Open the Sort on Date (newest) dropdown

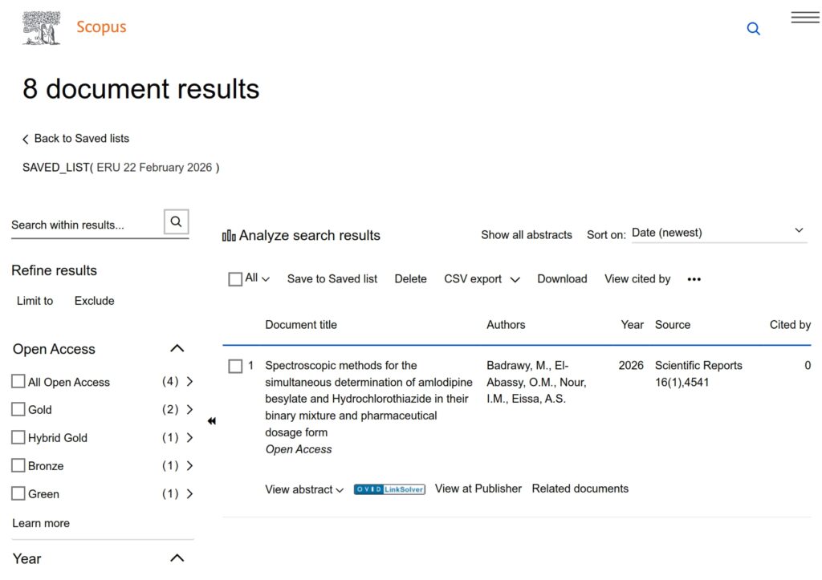[718, 233]
